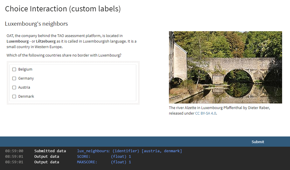Screen dimensions: 290x170
Task: Tick the Germany checkbox
Action: click(x=14, y=78)
